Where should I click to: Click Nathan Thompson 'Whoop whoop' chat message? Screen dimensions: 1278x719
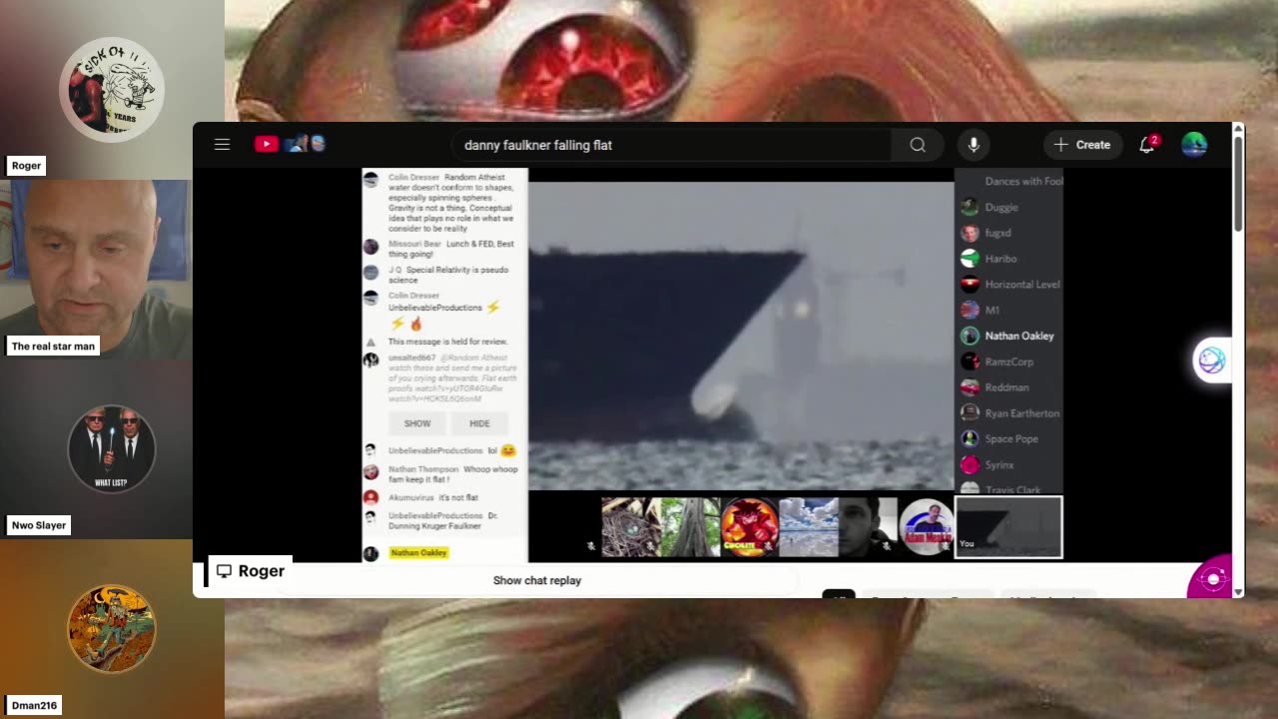(453, 474)
